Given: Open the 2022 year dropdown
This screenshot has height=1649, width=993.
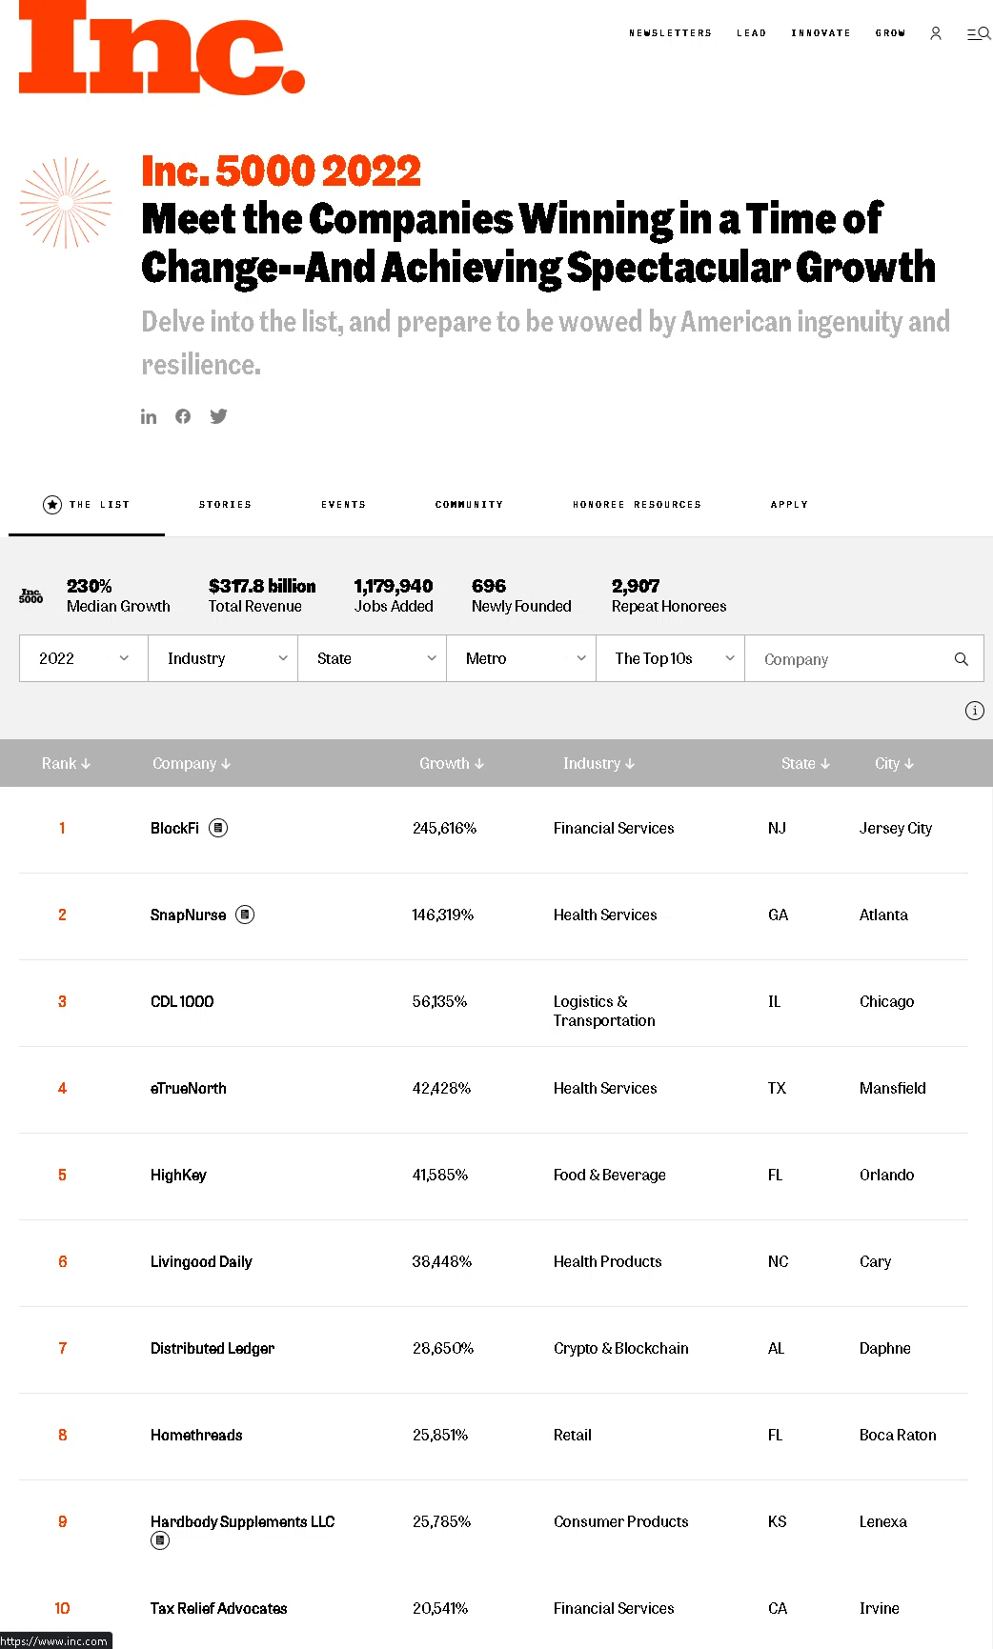Looking at the screenshot, I should click(84, 658).
